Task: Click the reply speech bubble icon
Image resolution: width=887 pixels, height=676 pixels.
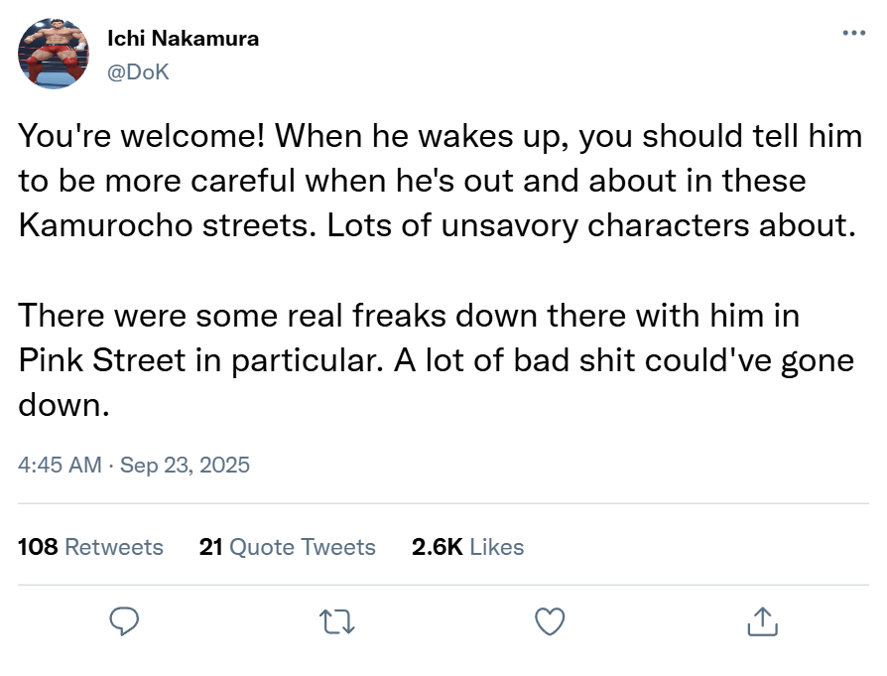Action: 123,621
